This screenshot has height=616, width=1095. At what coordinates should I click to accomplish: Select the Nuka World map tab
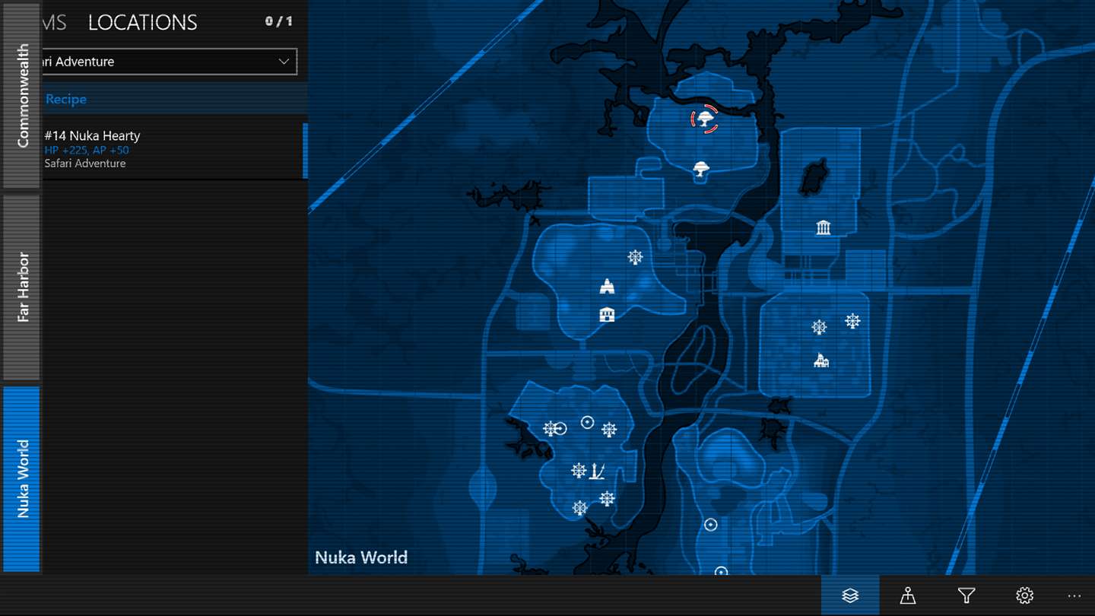point(22,479)
